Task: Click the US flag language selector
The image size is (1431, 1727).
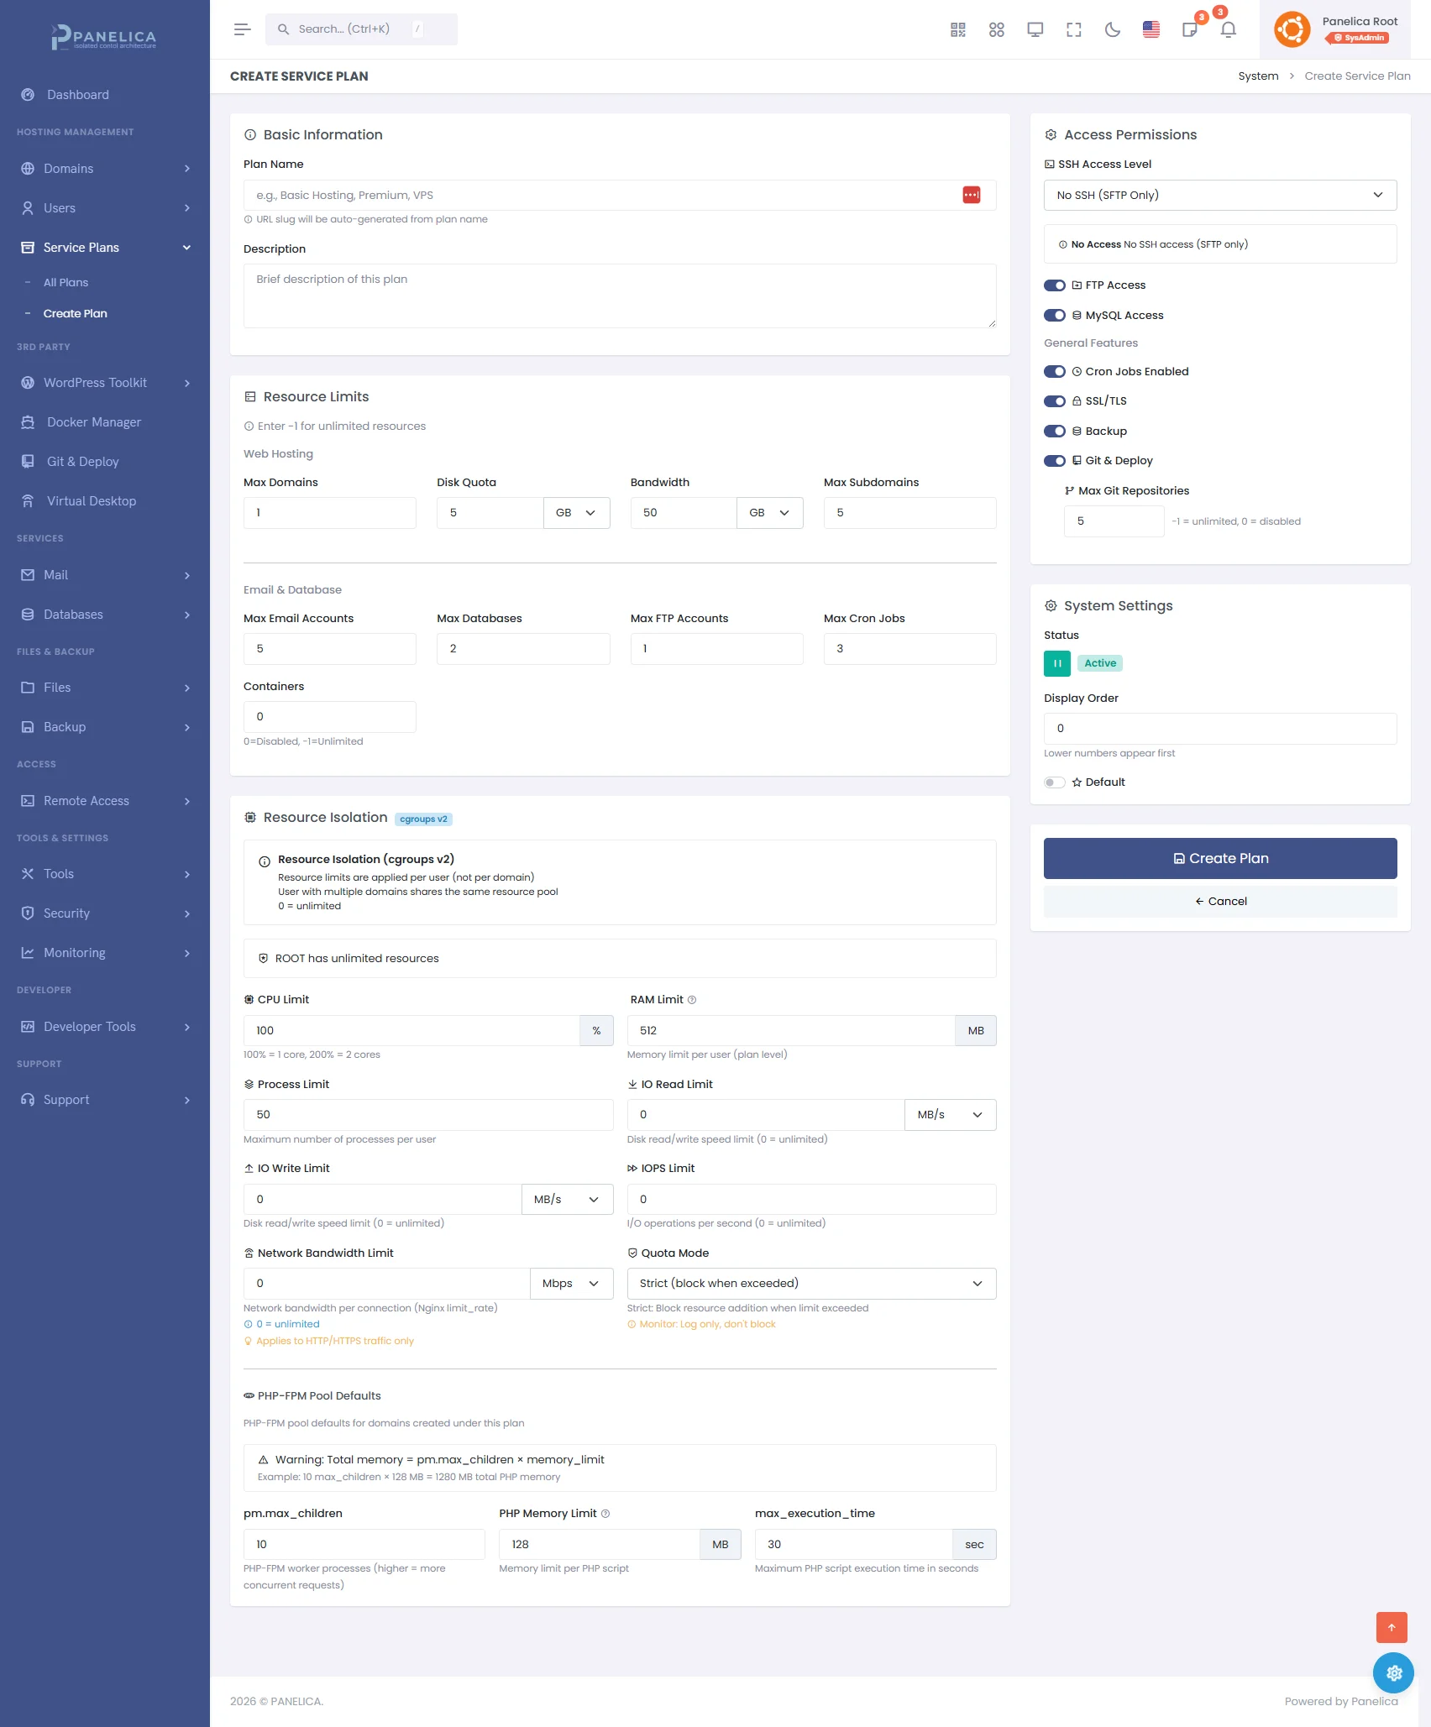Action: 1151,29
